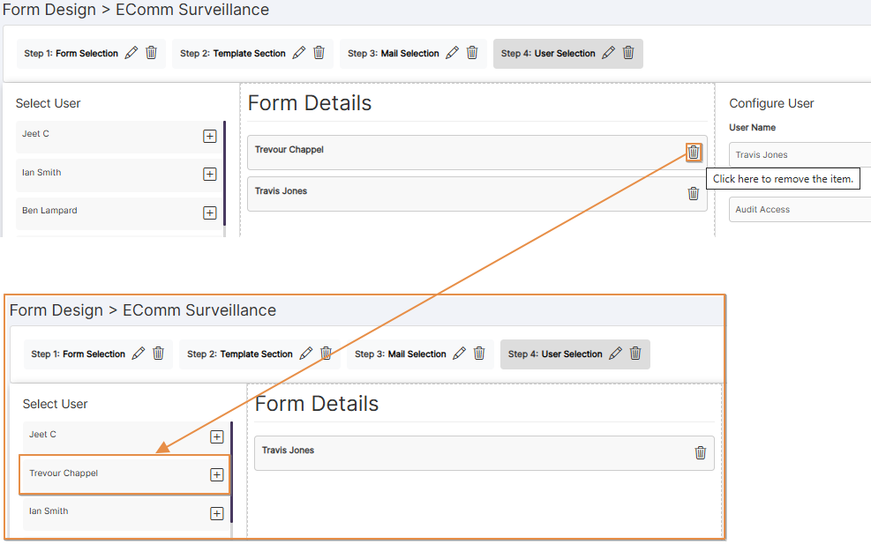Remove Trevour Chappel using its trash icon
This screenshot has height=559, width=871.
693,152
